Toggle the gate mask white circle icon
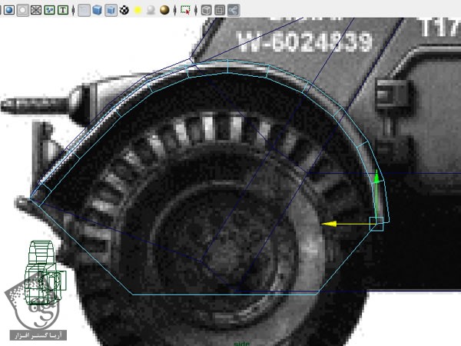 (x=22, y=11)
